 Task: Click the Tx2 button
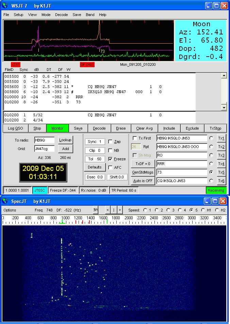click(221, 147)
